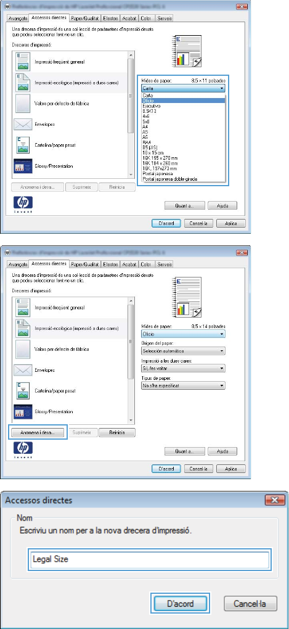The width and height of the screenshot is (289, 629).
Task: Expand the Impressió a les dues cares dropdown
Action: click(183, 368)
